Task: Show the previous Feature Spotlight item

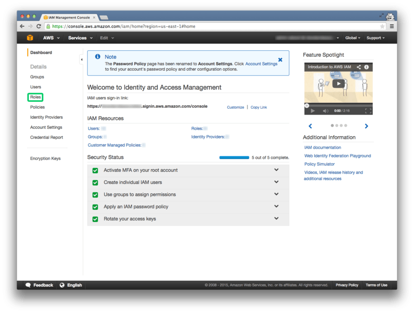Action: pyautogui.click(x=310, y=126)
